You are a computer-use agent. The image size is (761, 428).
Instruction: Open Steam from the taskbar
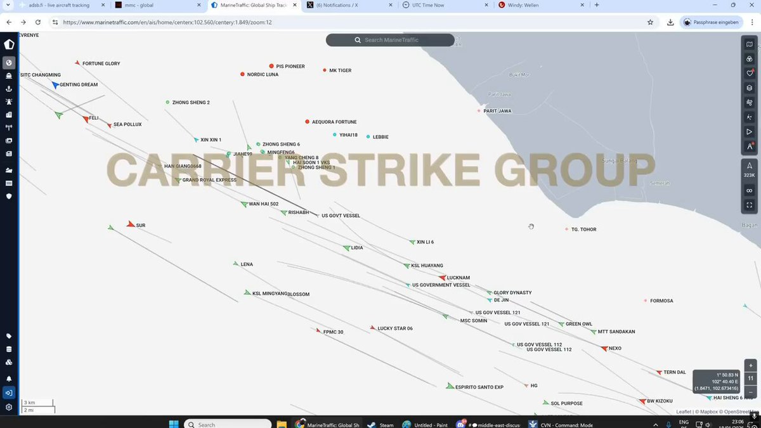coord(380,424)
